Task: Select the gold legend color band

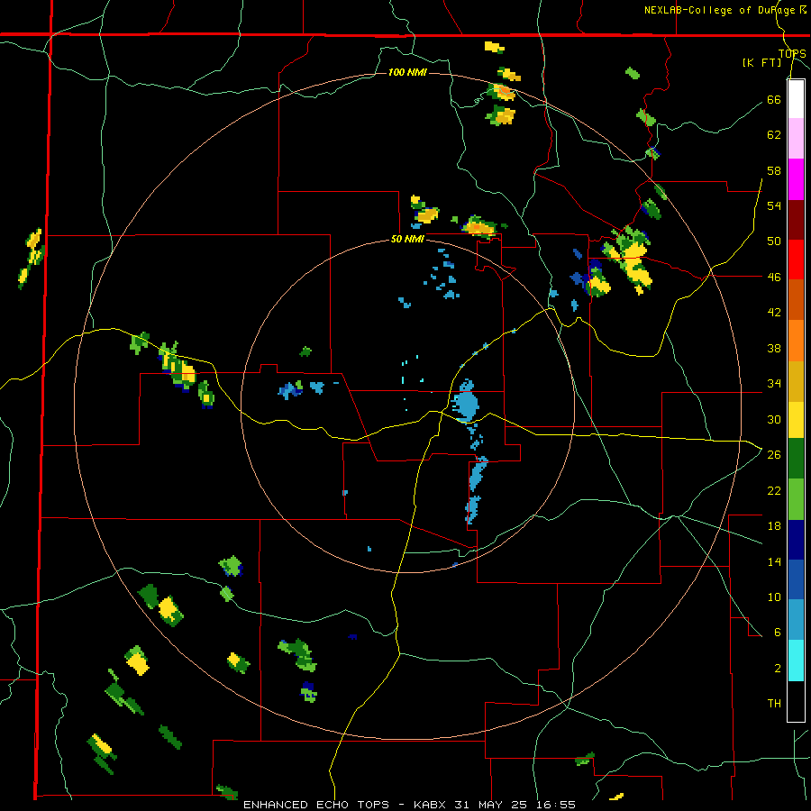Action: (796, 381)
